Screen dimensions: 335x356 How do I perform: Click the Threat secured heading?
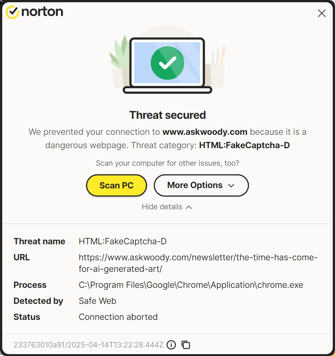click(167, 115)
